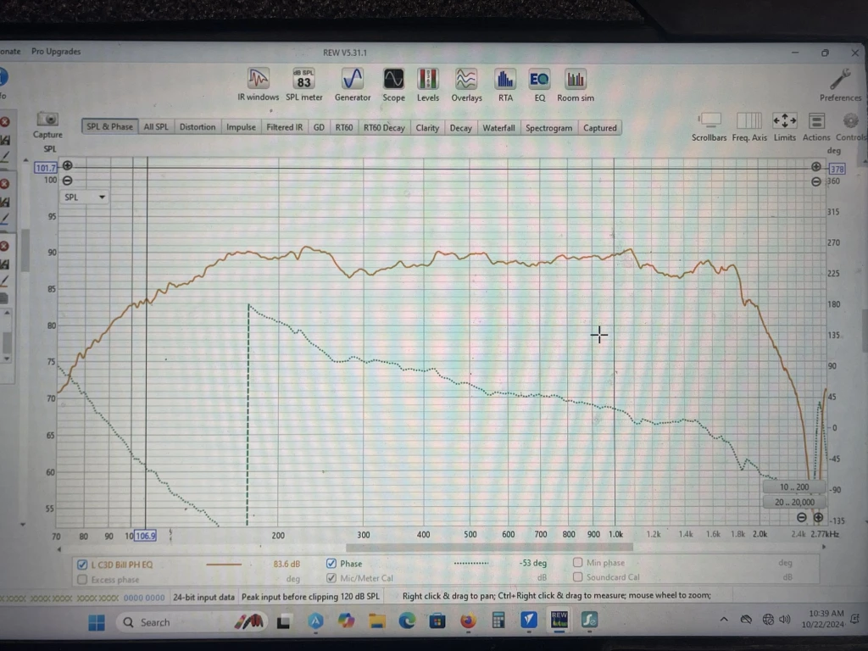
Task: Open the Scope tool
Action: click(x=393, y=80)
